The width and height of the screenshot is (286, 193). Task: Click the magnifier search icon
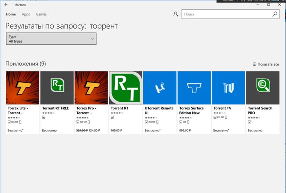click(x=275, y=14)
